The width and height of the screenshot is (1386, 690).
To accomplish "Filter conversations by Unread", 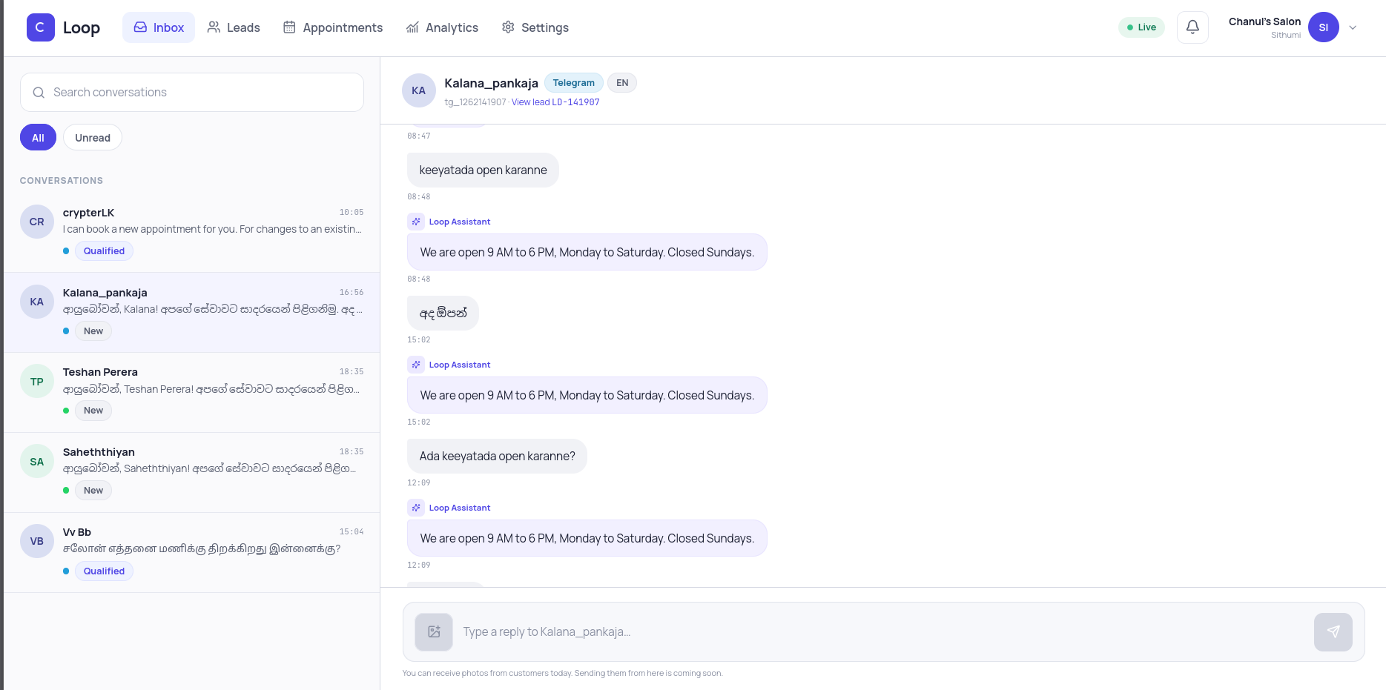I will click(93, 137).
